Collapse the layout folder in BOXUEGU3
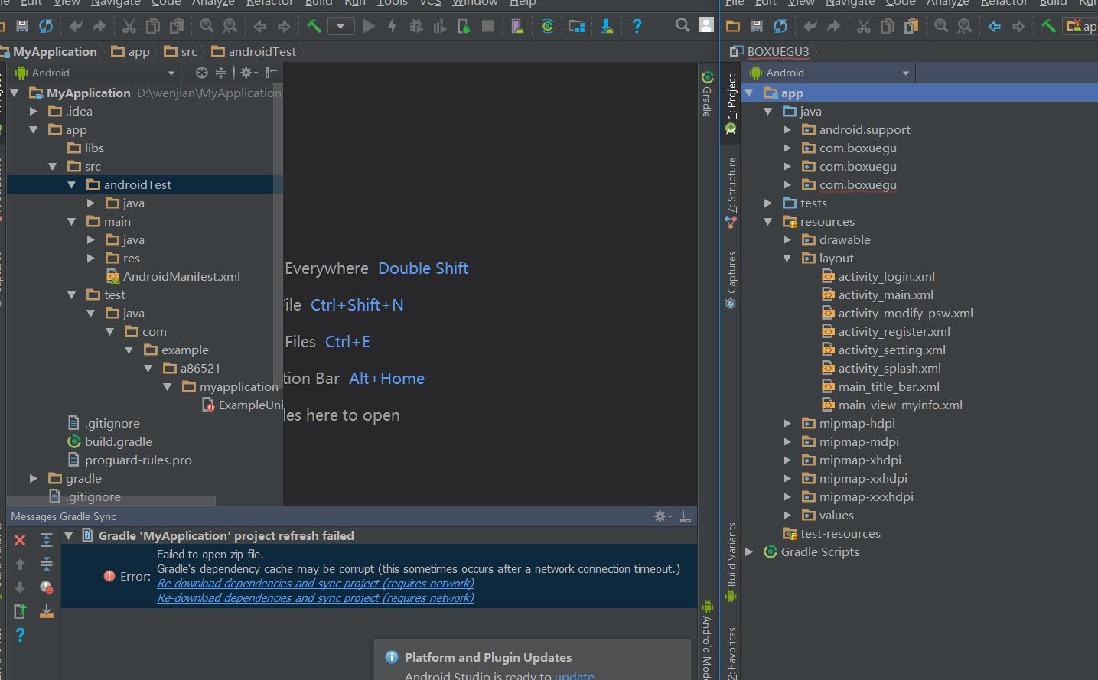Image resolution: width=1098 pixels, height=680 pixels. (787, 258)
